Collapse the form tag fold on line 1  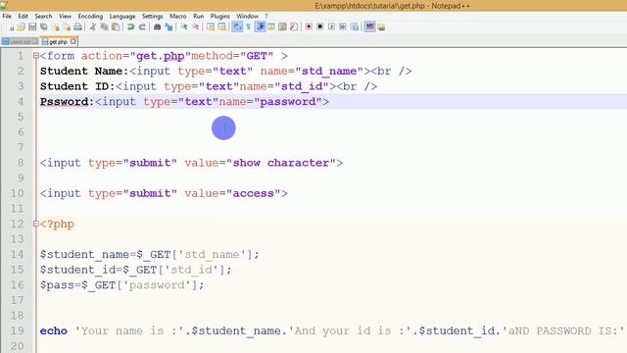36,56
